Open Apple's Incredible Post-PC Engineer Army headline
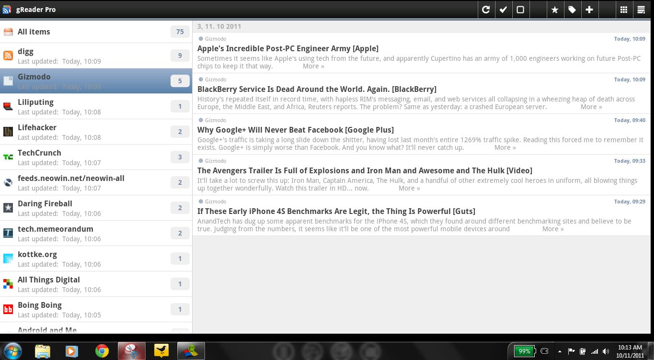Image resolution: width=654 pixels, height=360 pixels. [x=287, y=48]
